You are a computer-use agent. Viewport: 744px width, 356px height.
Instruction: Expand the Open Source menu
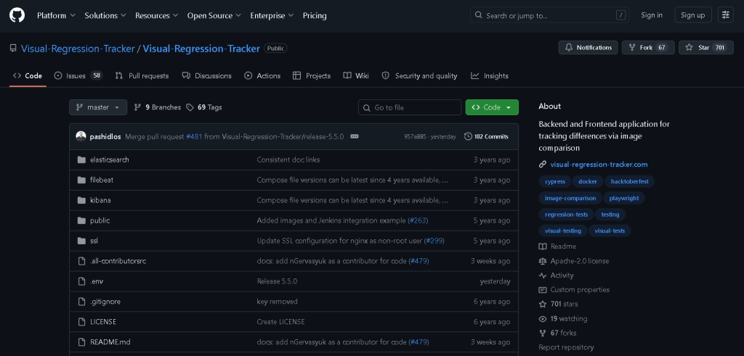click(x=214, y=16)
